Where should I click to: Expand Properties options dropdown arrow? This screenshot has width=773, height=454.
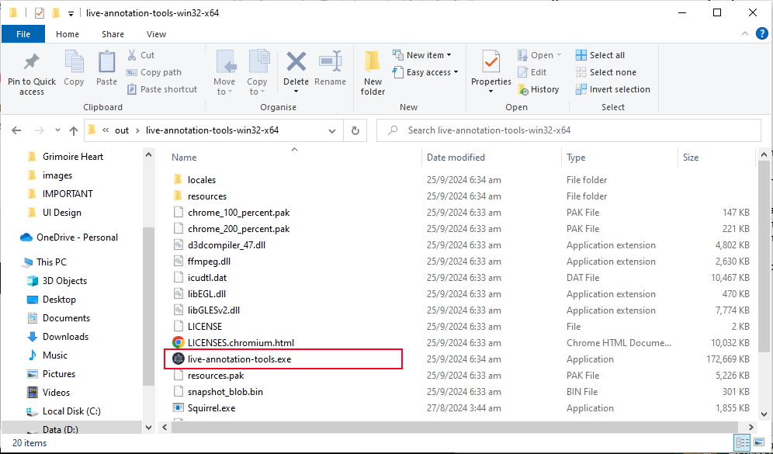(491, 92)
